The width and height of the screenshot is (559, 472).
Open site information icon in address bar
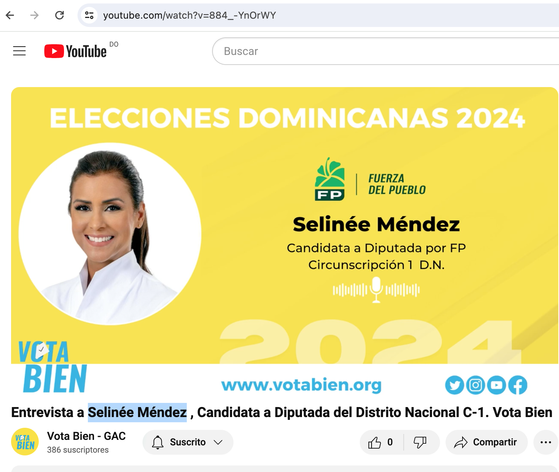pyautogui.click(x=89, y=15)
